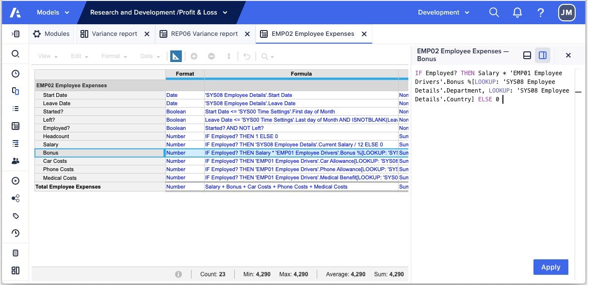Click the sidebar document page icon
597x285 pixels.
pos(16,253)
